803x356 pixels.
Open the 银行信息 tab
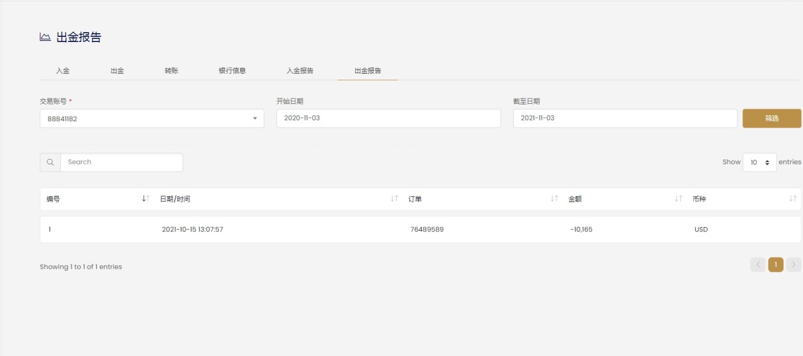pyautogui.click(x=232, y=71)
